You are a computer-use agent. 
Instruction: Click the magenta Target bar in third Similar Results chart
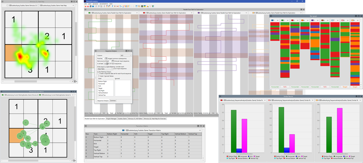pos(339,130)
